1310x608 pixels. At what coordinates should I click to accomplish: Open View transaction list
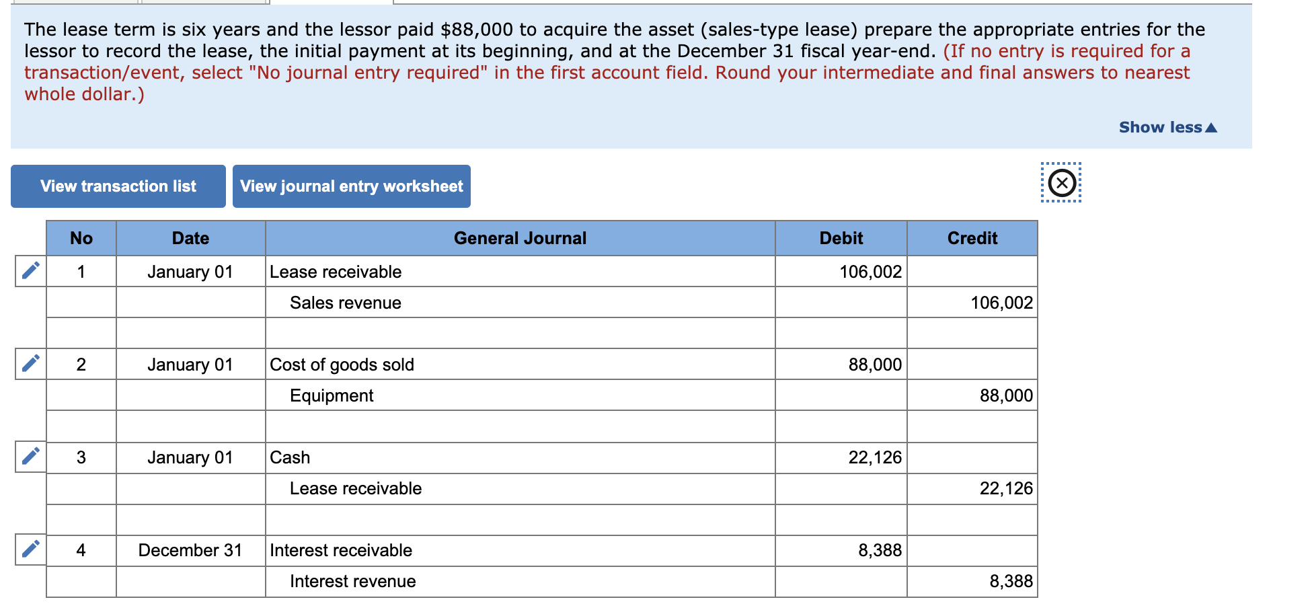coord(118,186)
